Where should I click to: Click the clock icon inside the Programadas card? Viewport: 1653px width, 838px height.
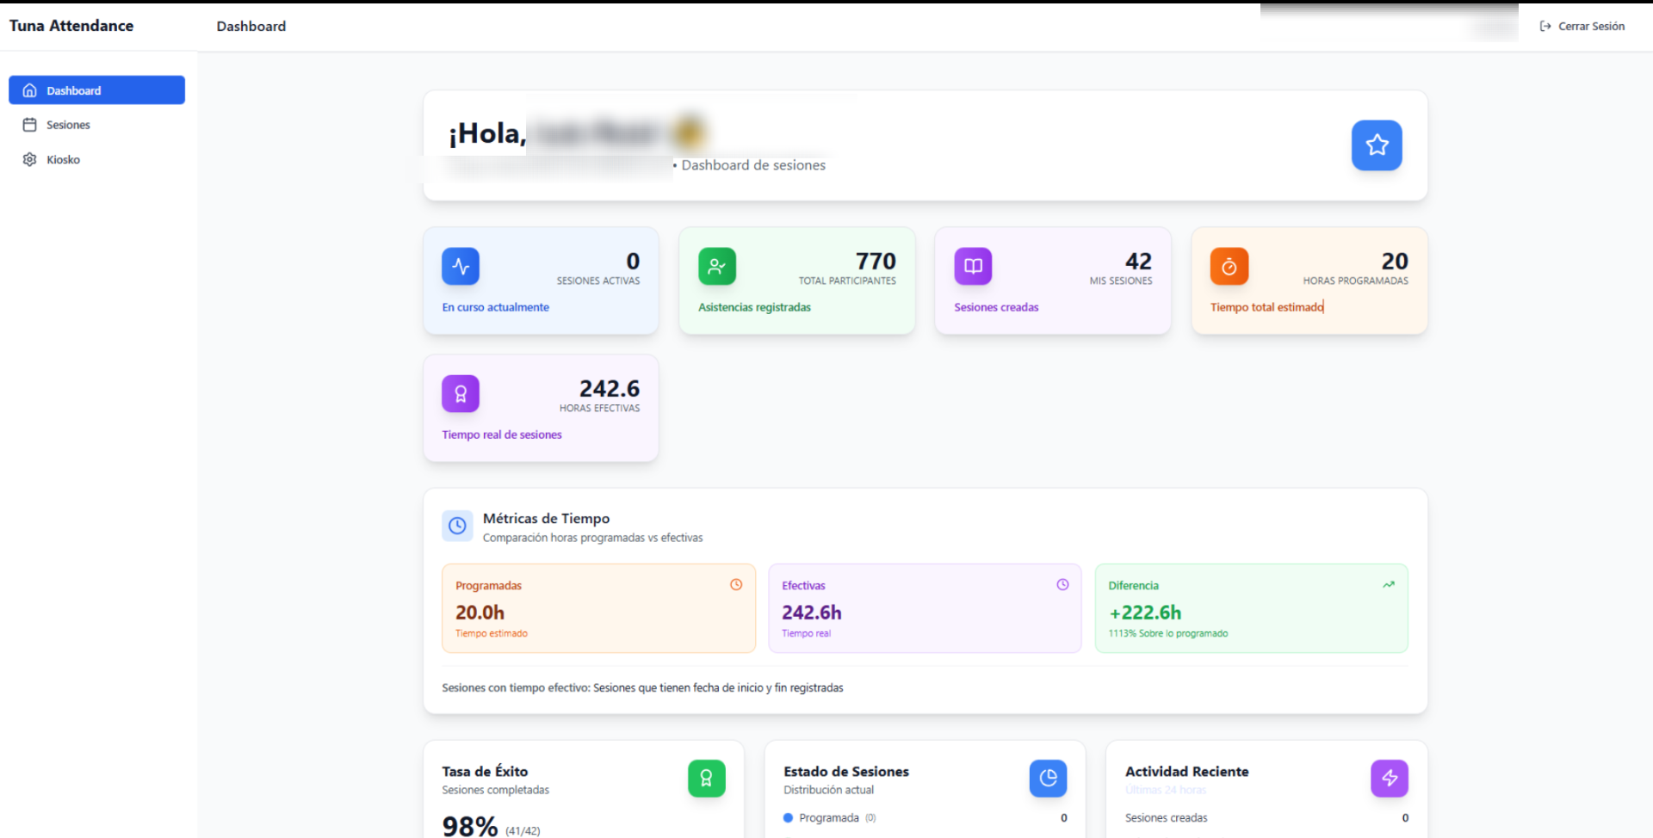click(736, 584)
